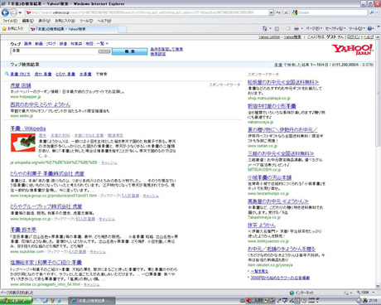The width and height of the screenshot is (381, 305).
Task: Click the system tray clock
Action: pos(373,301)
